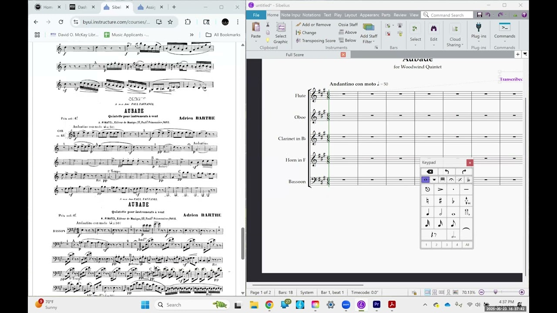
Task: Open the File tab in Sibelius
Action: coord(256,15)
